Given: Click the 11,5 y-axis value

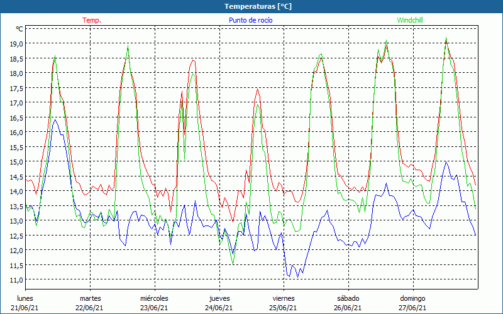Looking at the screenshot, I should [x=16, y=265].
